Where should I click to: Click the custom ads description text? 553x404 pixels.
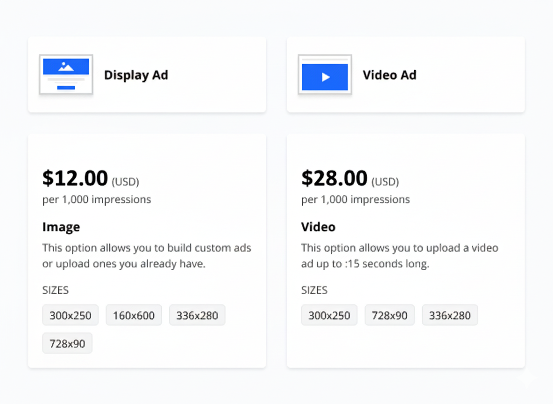click(147, 255)
